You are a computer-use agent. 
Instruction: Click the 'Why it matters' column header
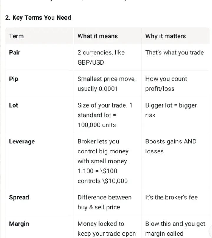click(165, 36)
